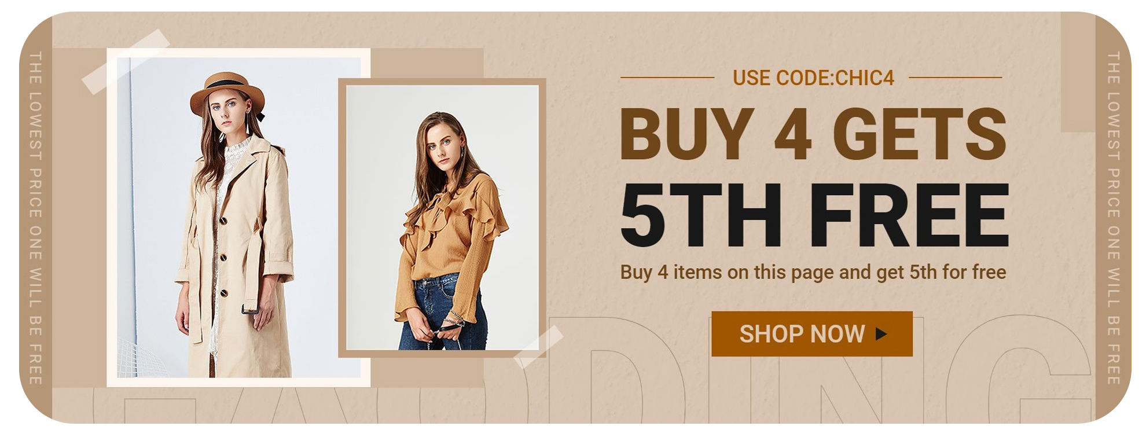Click the tan block in the top-right corner
This screenshot has height=437, width=1146.
pos(1078,72)
